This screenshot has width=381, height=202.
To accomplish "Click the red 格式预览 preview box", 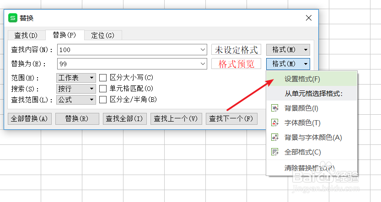I will [x=236, y=64].
